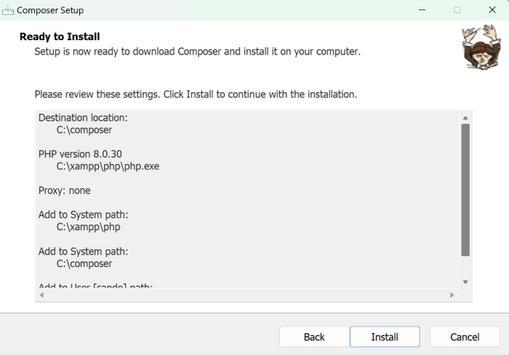The width and height of the screenshot is (509, 355).
Task: Click the Composer conductor logo image
Action: pos(479,46)
